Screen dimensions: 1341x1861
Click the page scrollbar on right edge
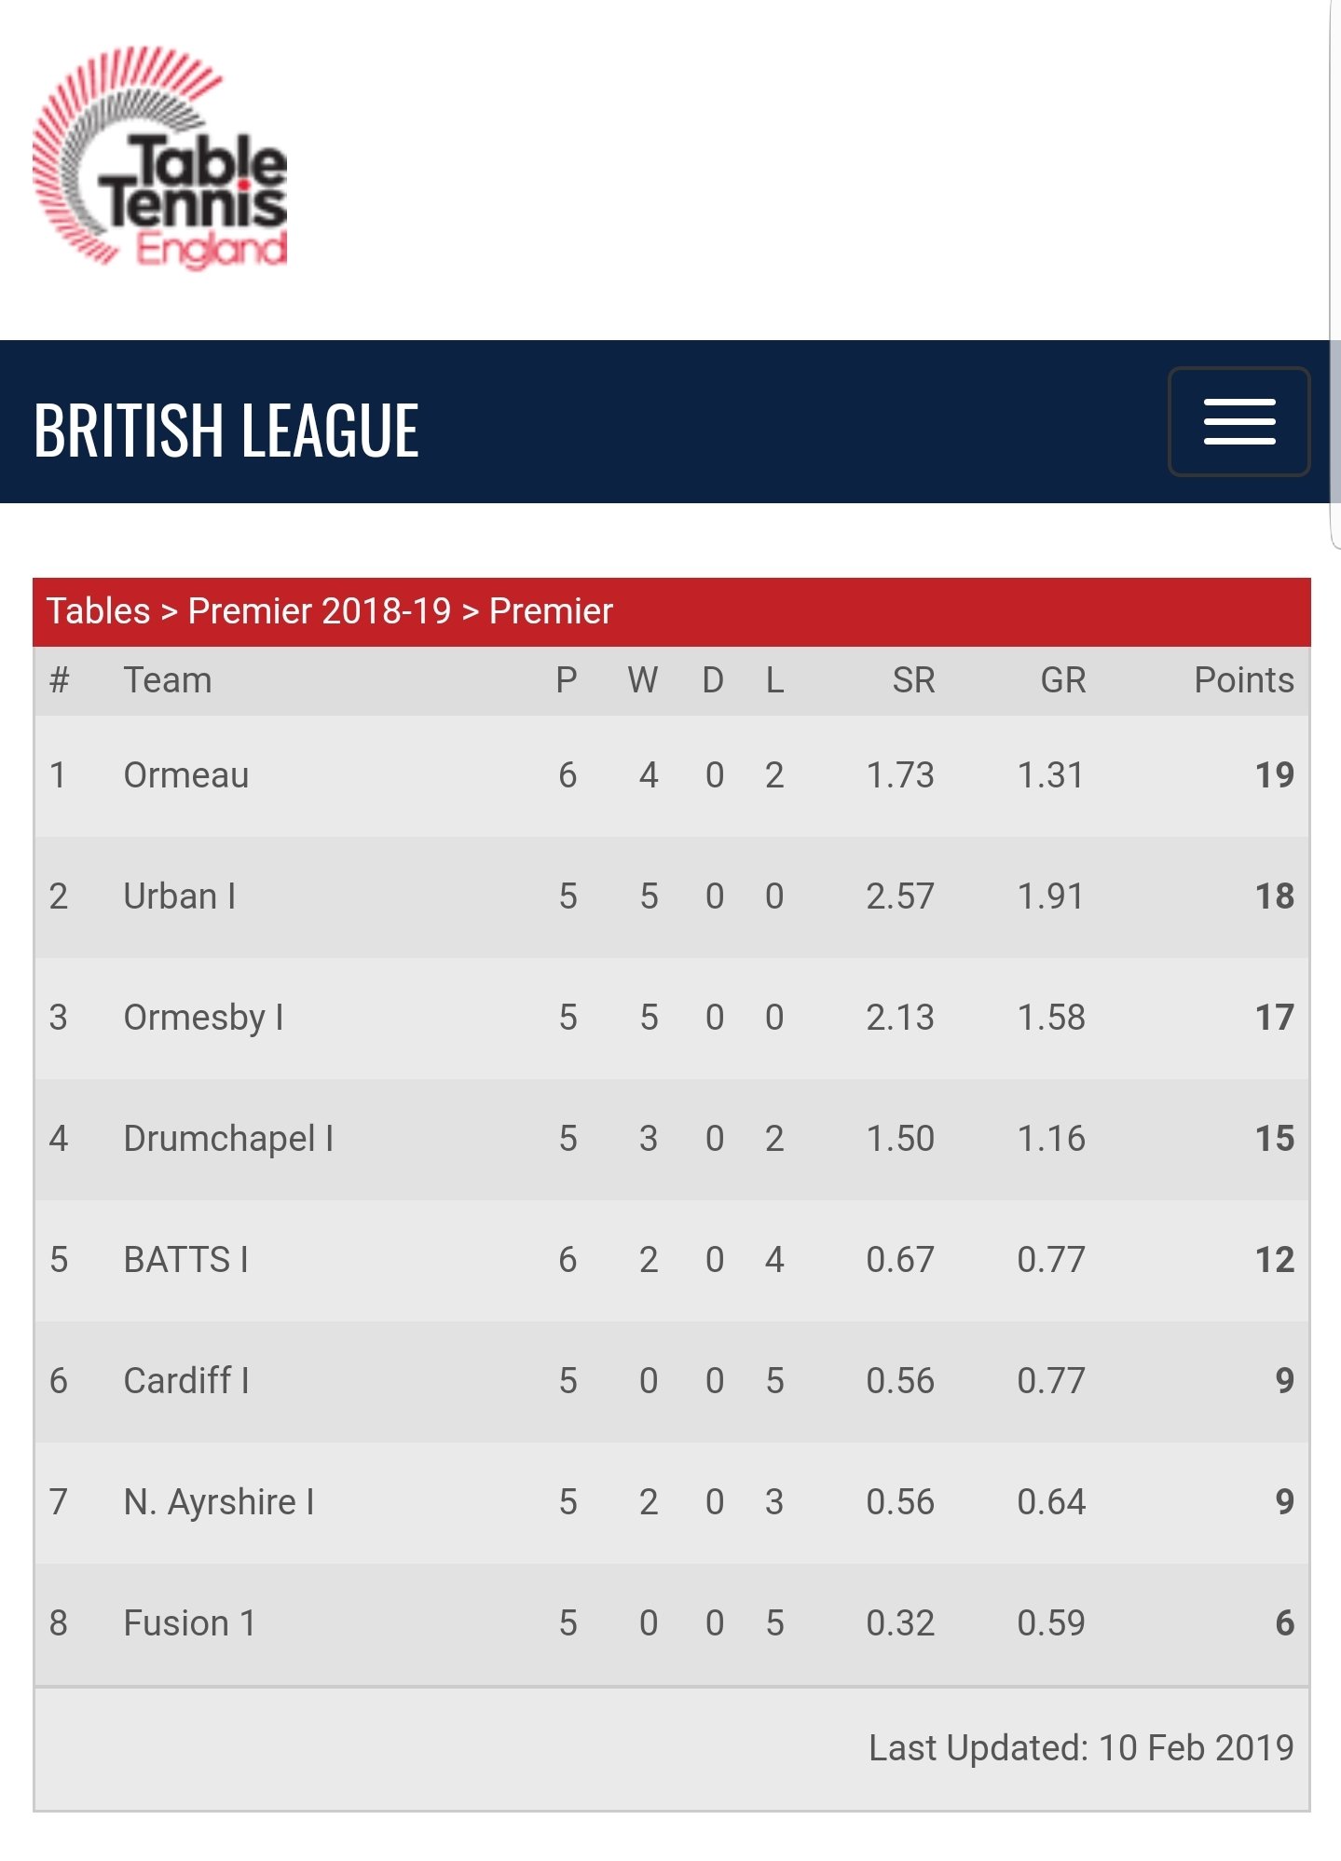pos(1334,280)
